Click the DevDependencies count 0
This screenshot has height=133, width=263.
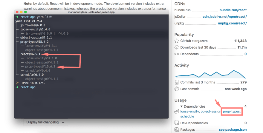coord(246,123)
